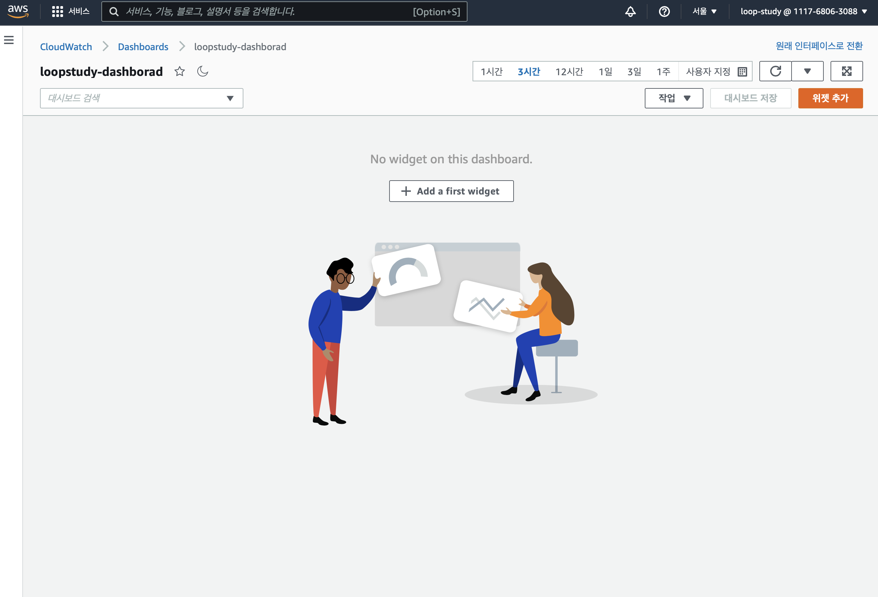This screenshot has width=878, height=597.
Task: Open the refresh options dropdown arrow
Action: tap(807, 71)
